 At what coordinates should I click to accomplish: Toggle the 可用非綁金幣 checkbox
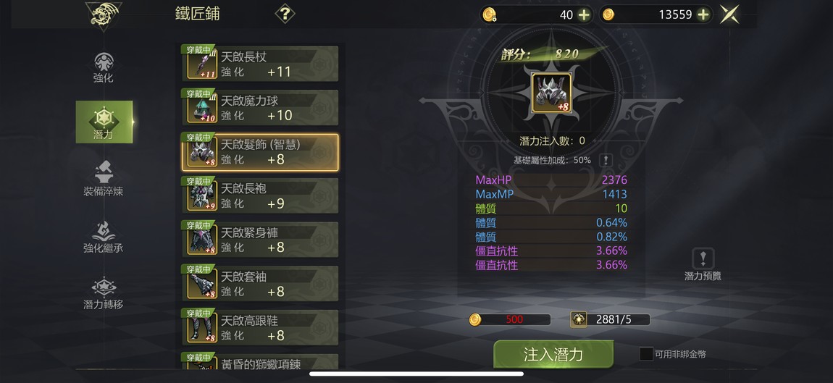point(646,354)
